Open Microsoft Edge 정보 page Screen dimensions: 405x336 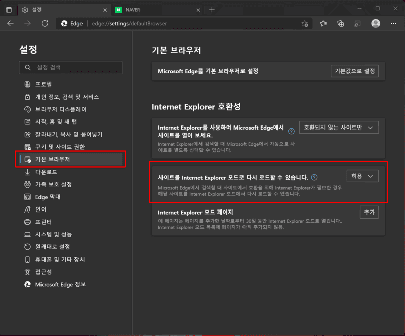(x=70, y=284)
